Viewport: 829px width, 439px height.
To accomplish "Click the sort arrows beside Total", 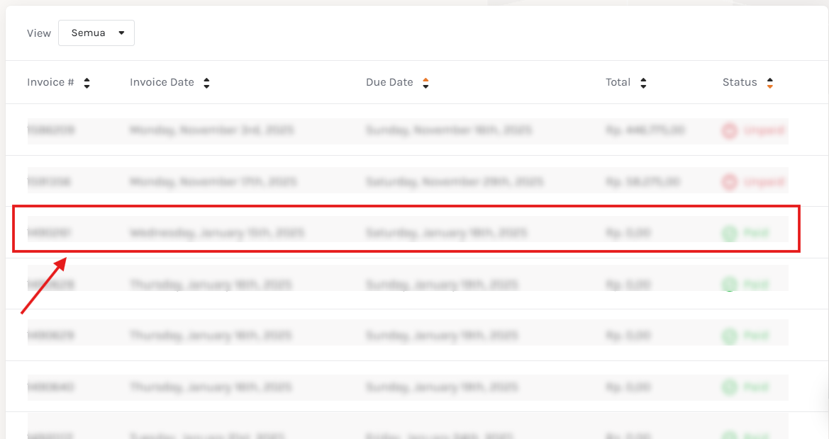I will click(643, 83).
